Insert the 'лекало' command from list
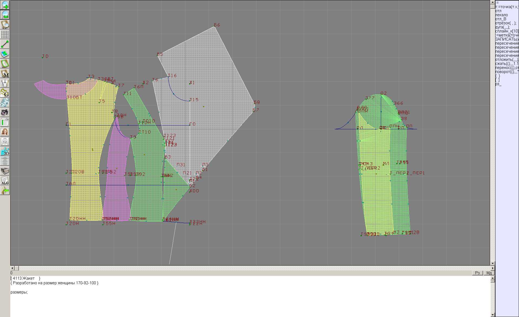 tap(501, 15)
